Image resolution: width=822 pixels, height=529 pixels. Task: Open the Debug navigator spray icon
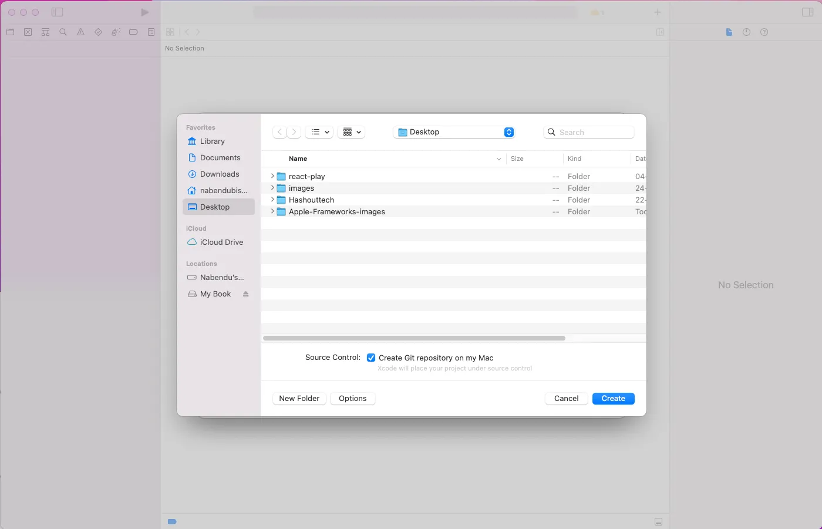(116, 32)
